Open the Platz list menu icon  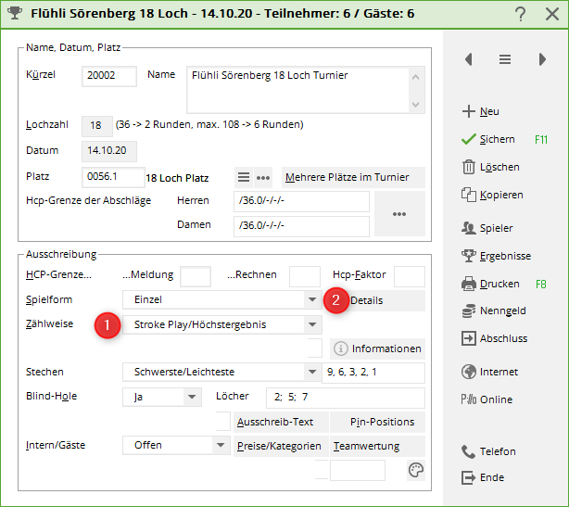244,178
